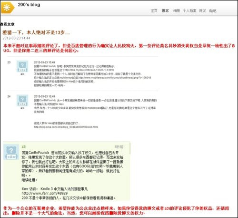Open a3i username under comment 24 avatar
238x218 pixels.
coord(22,108)
